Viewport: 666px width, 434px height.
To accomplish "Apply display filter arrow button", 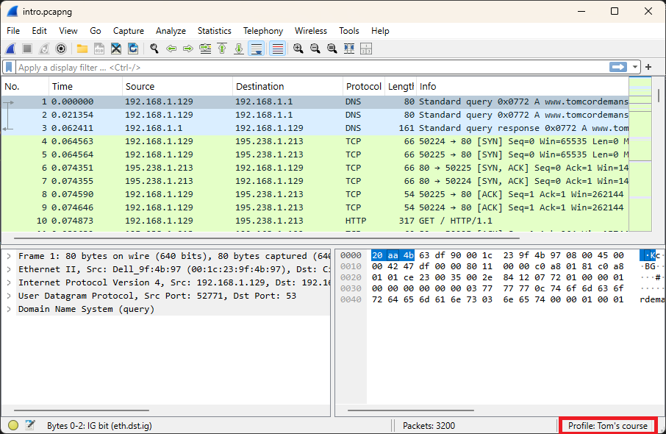I will [618, 67].
